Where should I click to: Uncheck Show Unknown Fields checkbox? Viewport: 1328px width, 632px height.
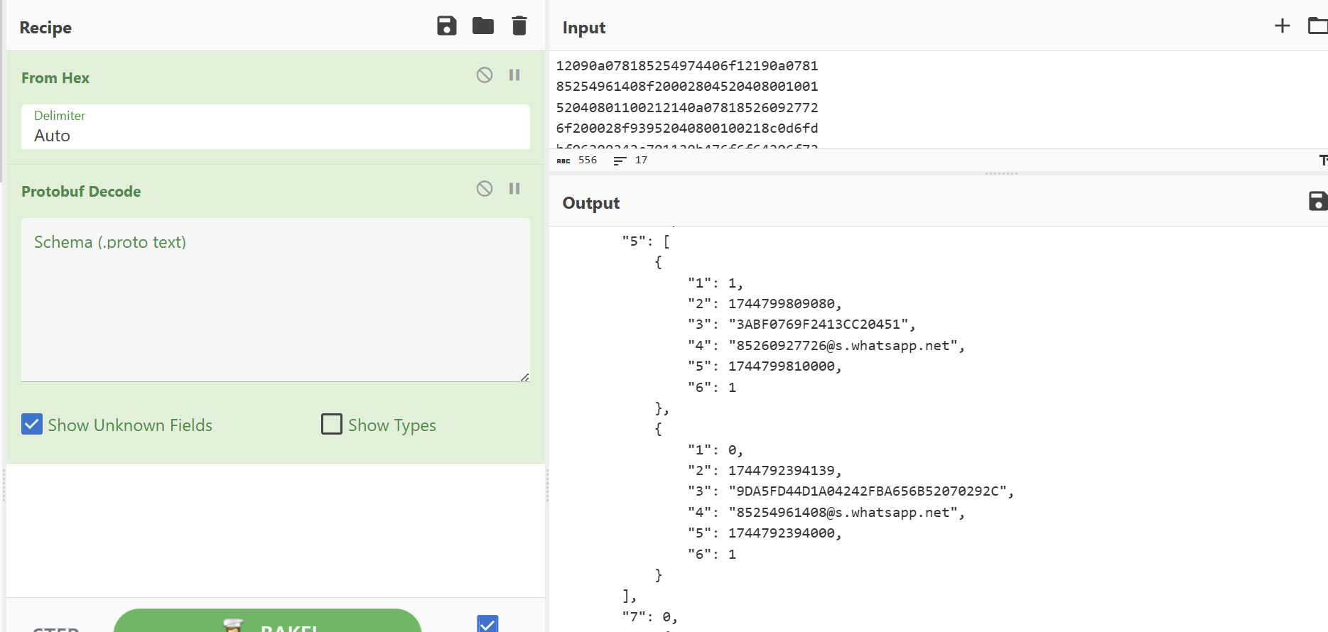pyautogui.click(x=32, y=425)
